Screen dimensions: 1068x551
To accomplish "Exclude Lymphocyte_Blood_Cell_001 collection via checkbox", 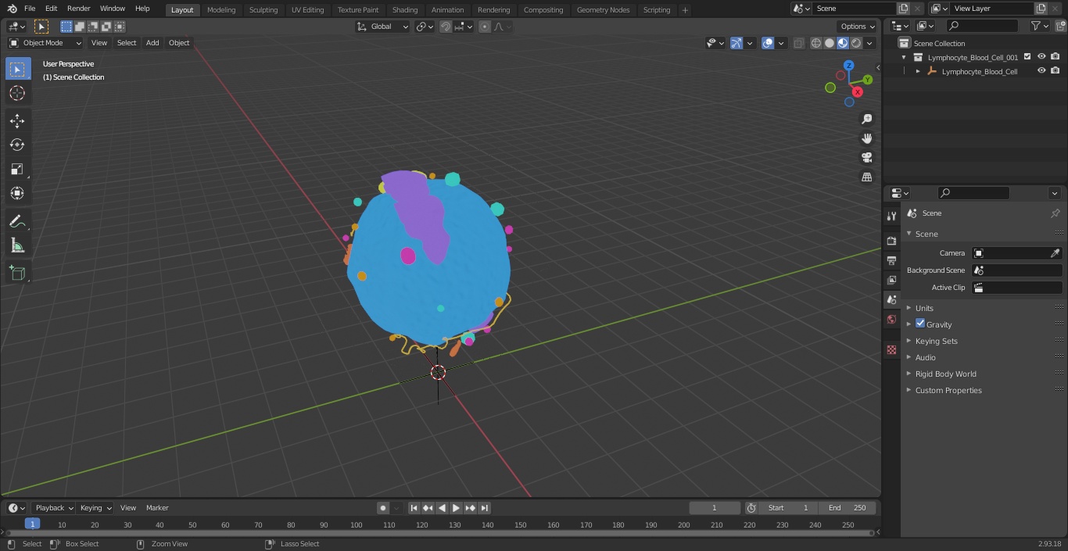I will pyautogui.click(x=1027, y=57).
